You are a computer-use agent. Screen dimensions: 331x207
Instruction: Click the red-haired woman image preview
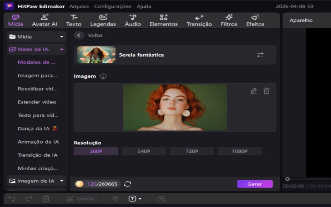[x=175, y=108]
